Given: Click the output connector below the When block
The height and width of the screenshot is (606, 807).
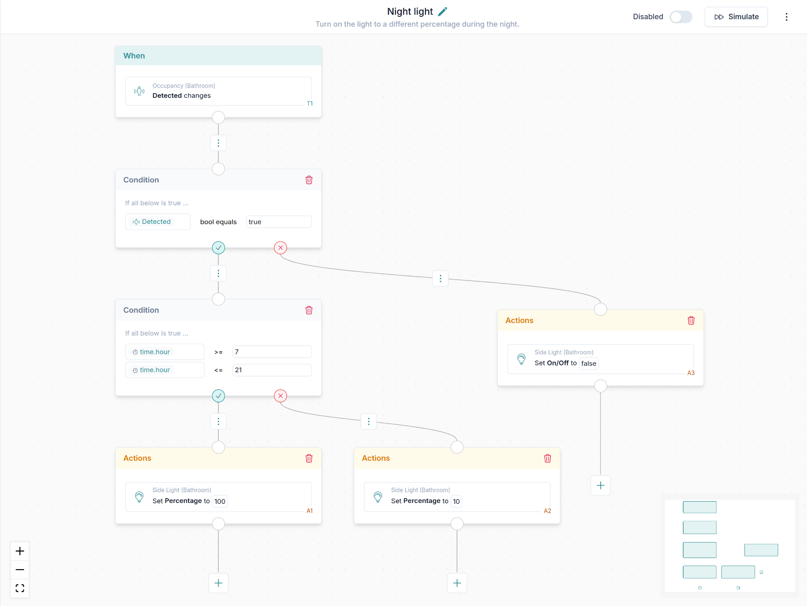Looking at the screenshot, I should coord(218,118).
